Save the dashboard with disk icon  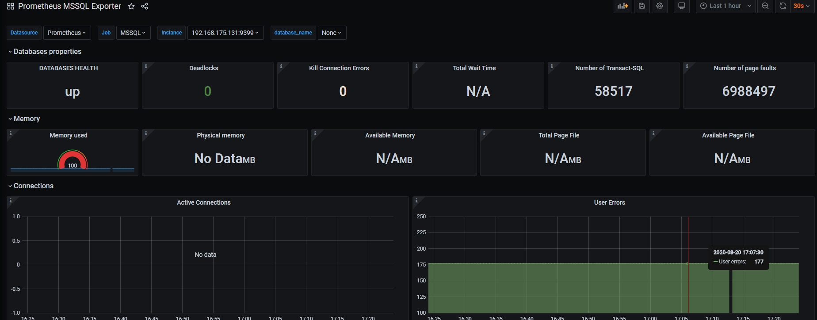tap(642, 6)
